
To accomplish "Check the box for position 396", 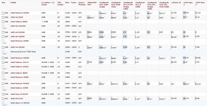I will [3, 32].
